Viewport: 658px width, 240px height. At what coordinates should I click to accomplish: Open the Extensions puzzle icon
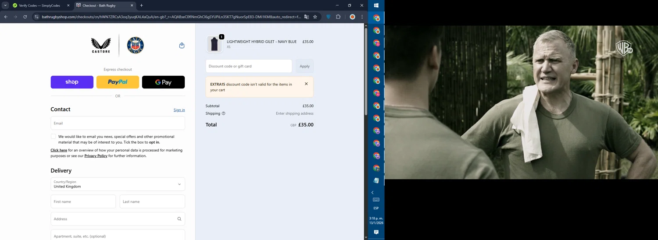338,17
